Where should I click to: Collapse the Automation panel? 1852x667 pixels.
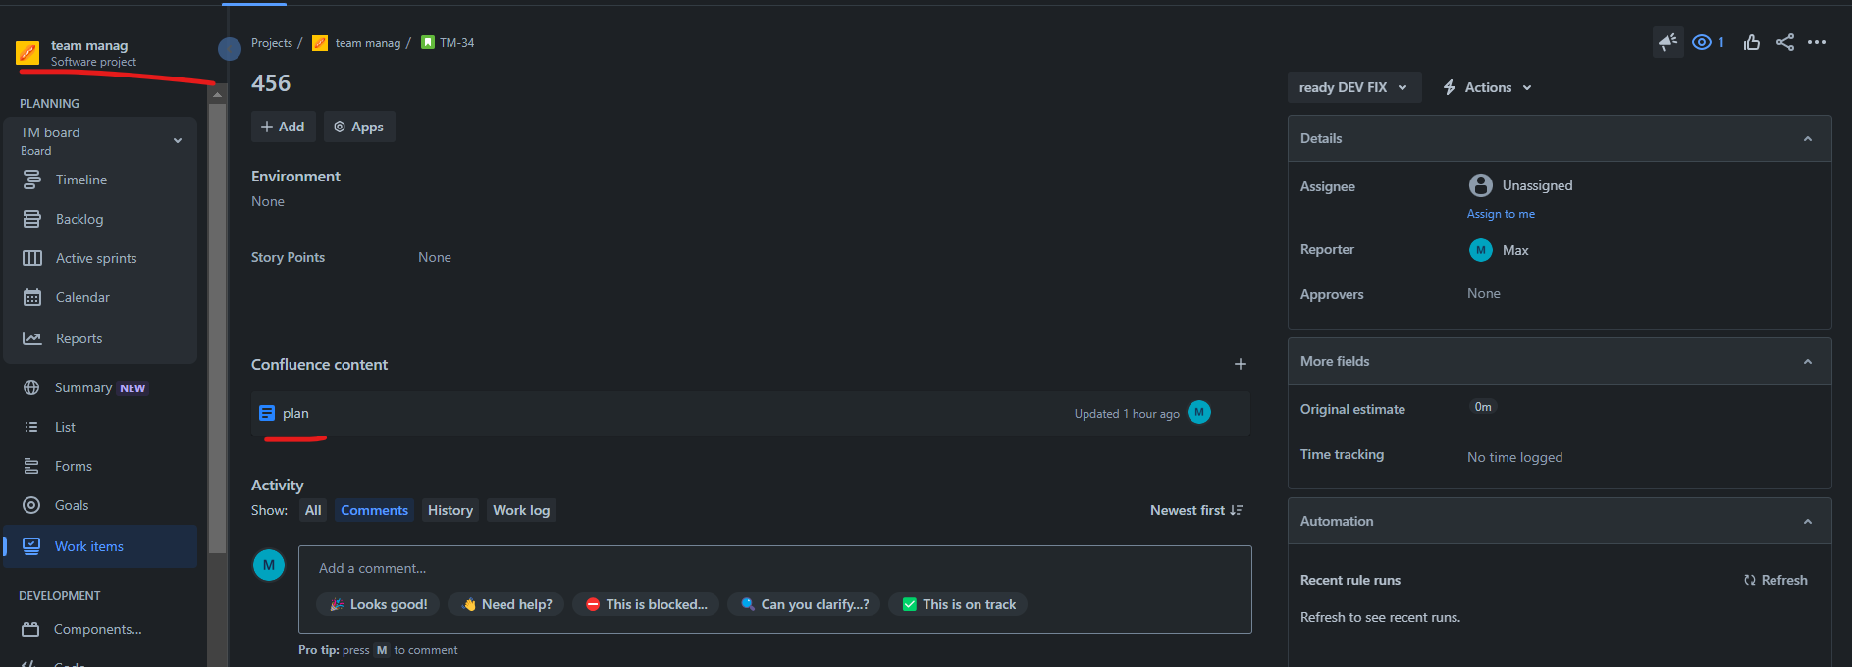[x=1808, y=521]
